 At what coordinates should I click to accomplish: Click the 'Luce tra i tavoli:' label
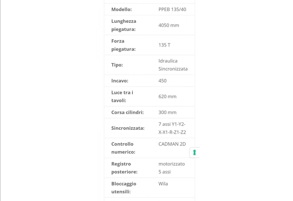point(122,96)
